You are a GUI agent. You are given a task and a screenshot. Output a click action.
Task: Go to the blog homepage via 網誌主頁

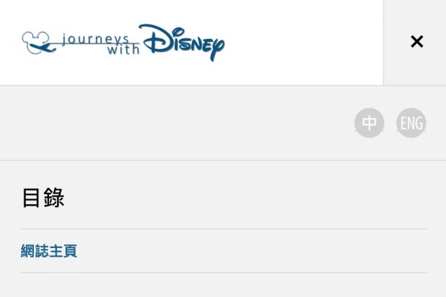pos(49,251)
